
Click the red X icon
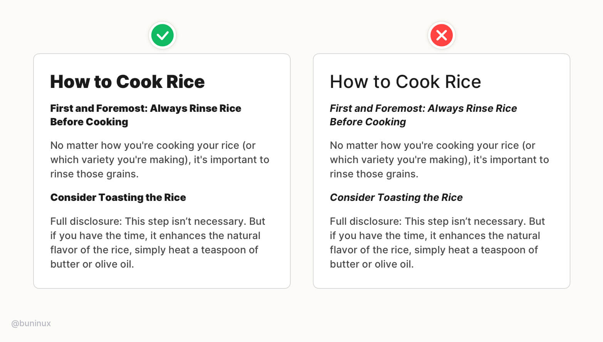click(442, 35)
